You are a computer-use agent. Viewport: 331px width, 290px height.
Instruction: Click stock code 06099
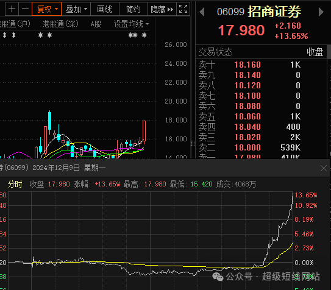(230, 12)
